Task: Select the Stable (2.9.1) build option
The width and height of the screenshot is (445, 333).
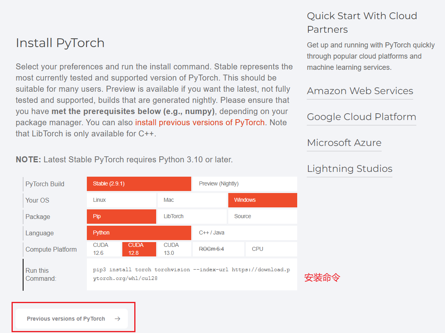Action: [139, 184]
